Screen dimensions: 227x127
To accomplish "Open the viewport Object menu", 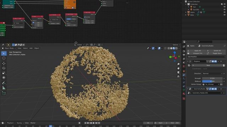I will [37, 48].
